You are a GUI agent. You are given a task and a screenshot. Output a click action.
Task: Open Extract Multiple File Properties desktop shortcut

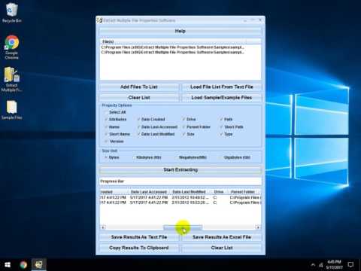pos(11,79)
